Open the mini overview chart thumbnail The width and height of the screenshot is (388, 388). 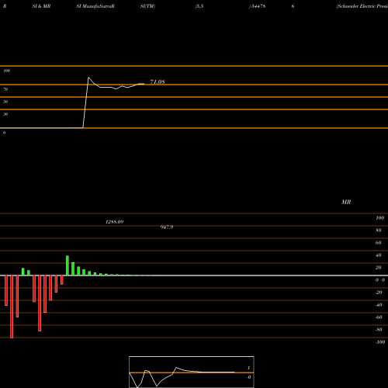click(192, 372)
